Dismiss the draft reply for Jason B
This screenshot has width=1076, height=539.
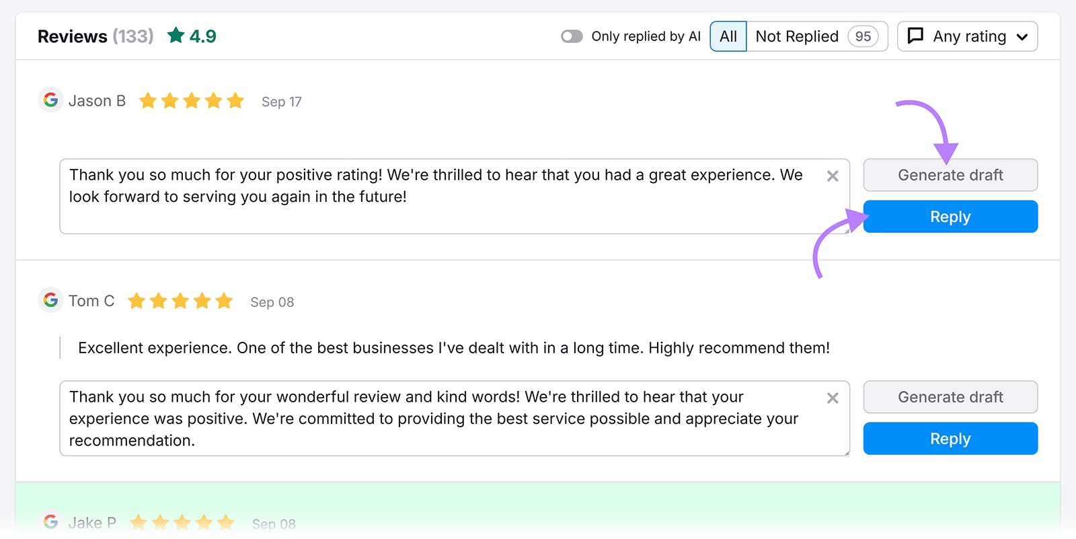coord(833,176)
